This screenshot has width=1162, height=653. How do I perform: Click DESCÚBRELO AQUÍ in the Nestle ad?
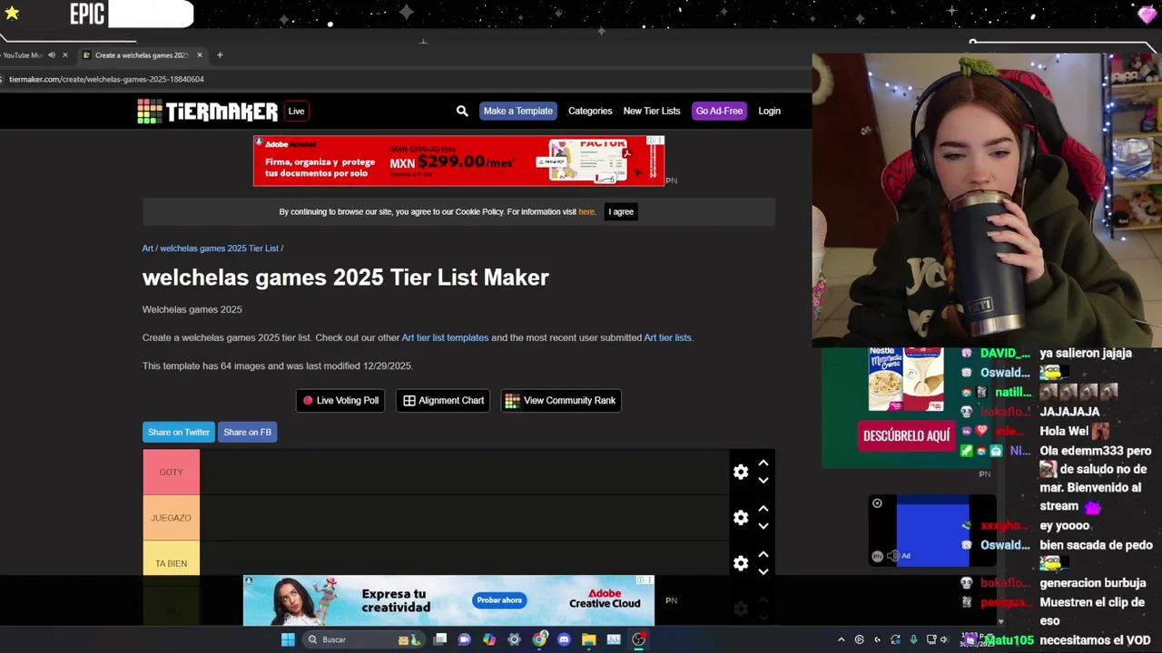pyautogui.click(x=906, y=435)
